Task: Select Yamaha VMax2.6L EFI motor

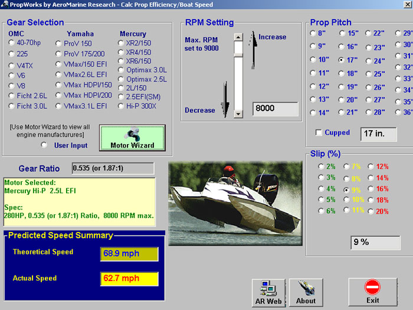Action: coord(58,74)
